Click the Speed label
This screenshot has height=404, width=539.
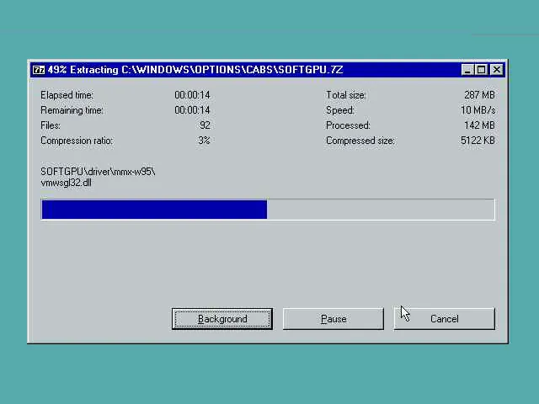click(340, 110)
